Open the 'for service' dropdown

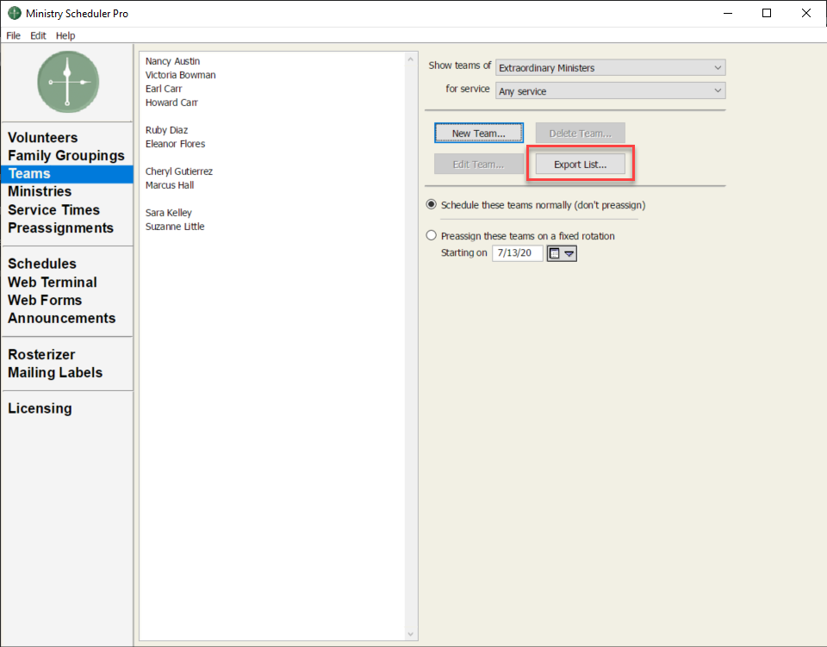[611, 90]
